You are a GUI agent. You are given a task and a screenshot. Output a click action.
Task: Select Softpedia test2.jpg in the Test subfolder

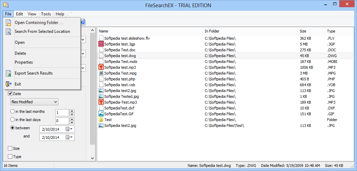(120, 126)
